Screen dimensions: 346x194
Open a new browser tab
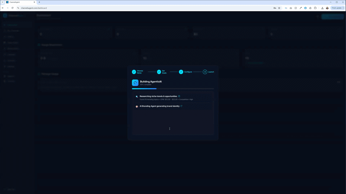tap(39, 2)
